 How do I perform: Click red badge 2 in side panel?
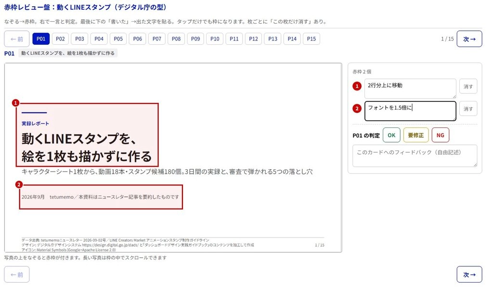coord(357,109)
